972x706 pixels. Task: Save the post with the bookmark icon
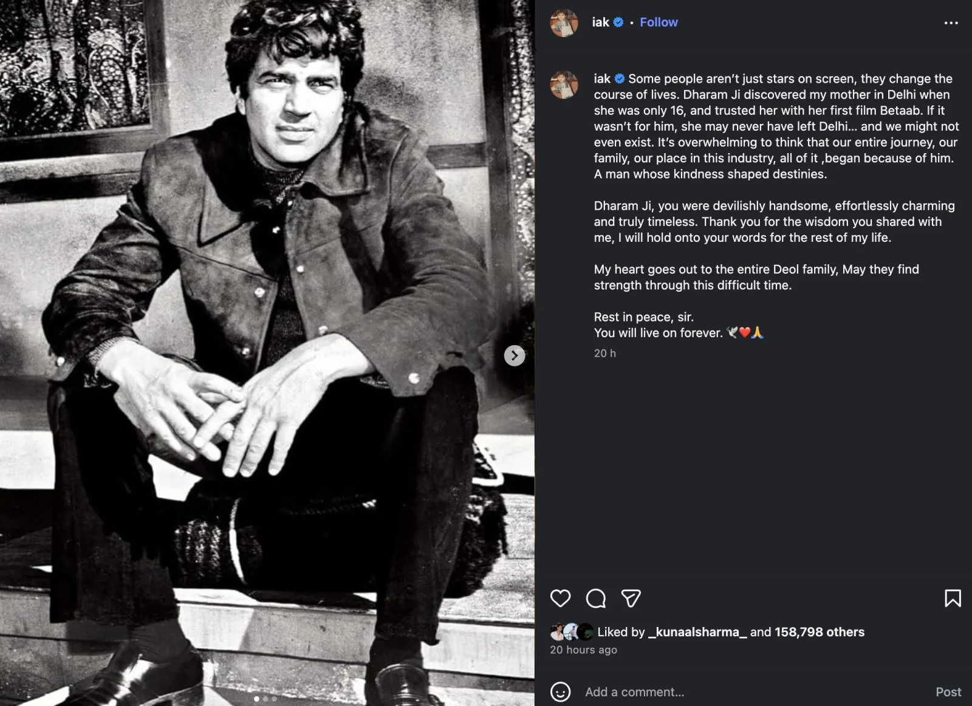(954, 599)
